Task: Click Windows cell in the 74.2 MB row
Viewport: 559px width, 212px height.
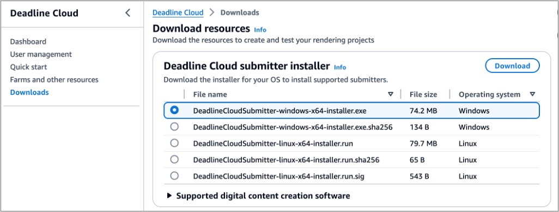Action: [x=474, y=111]
